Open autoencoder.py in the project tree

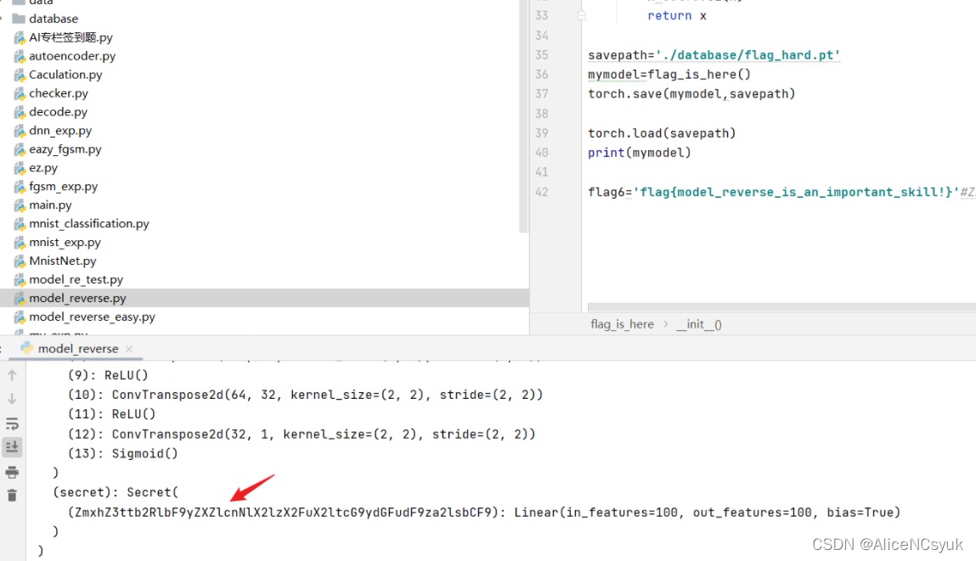pos(72,56)
